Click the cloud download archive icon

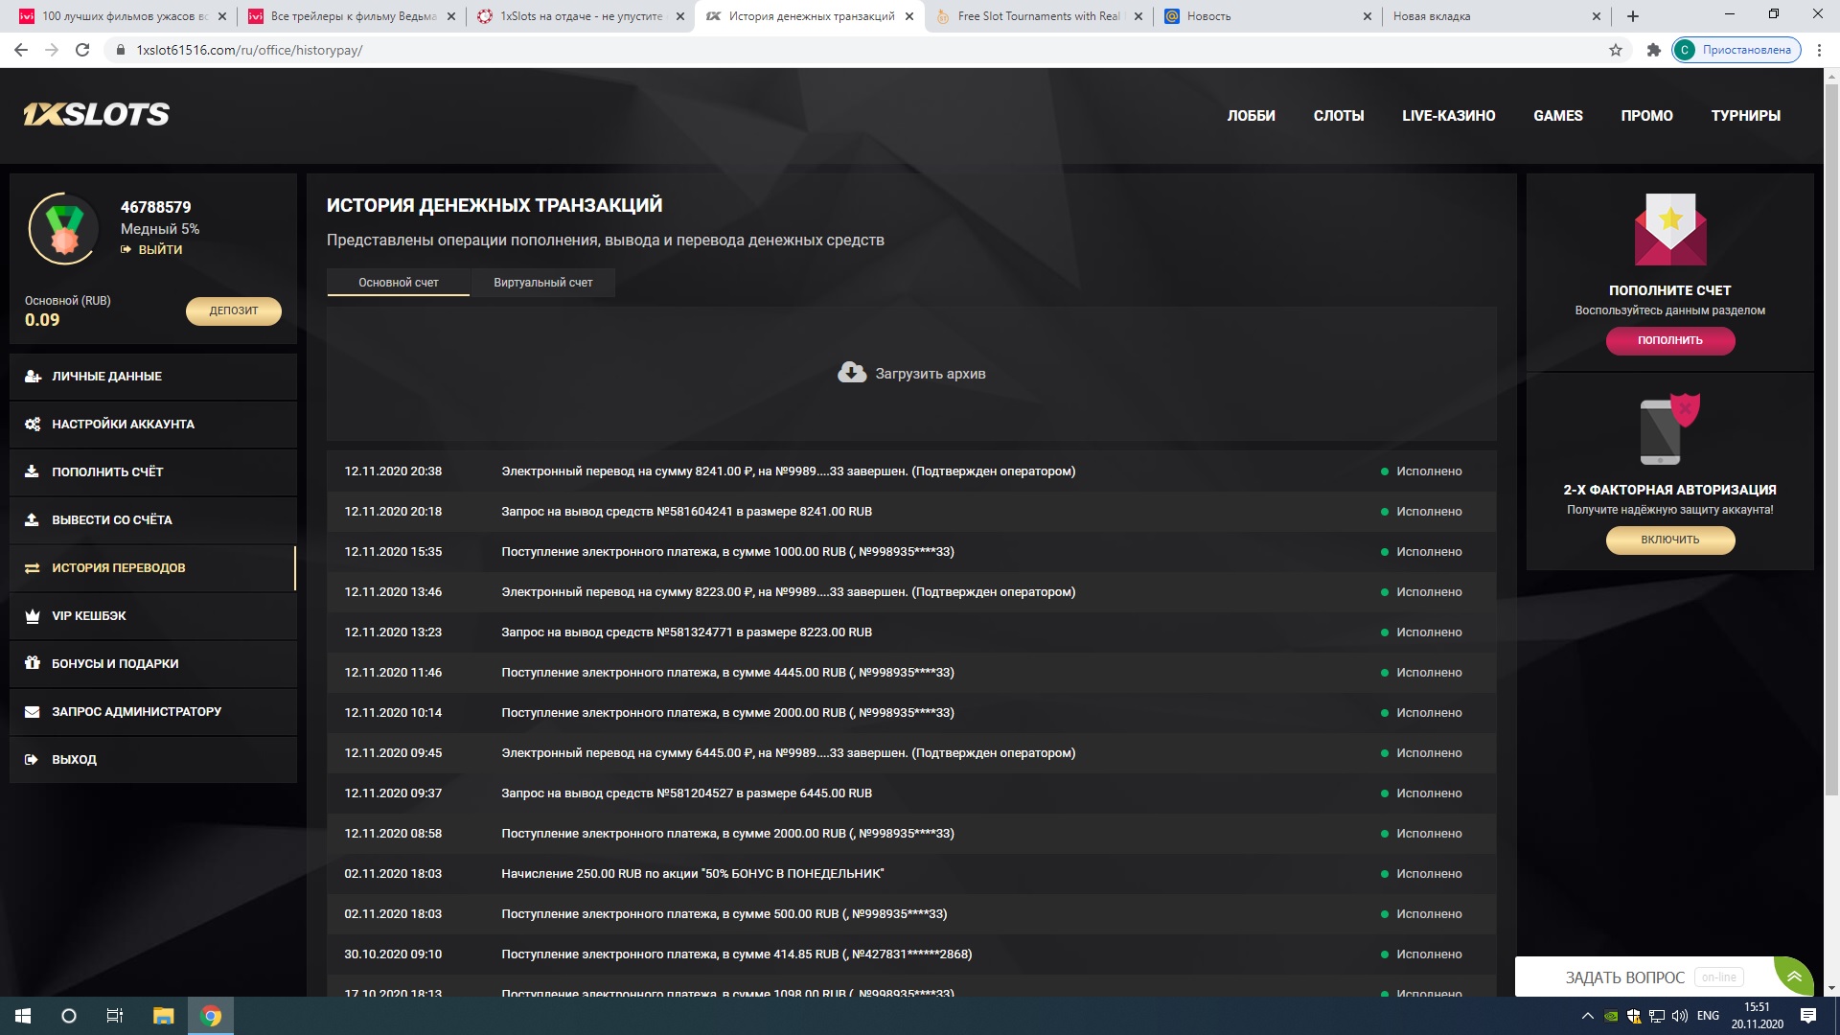851,373
